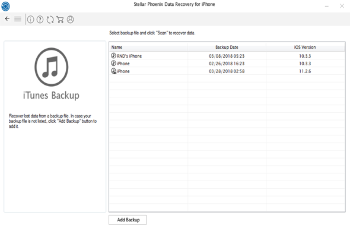Click the locked backup icon for iPhone 11.2.6
The width and height of the screenshot is (350, 250).
[x=114, y=71]
